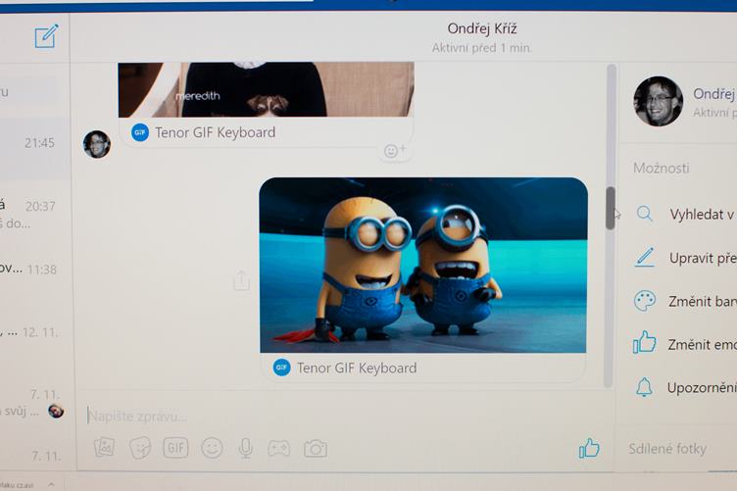This screenshot has height=491, width=737.
Task: Click the Sdílené fotky heading
Action: 667,449
